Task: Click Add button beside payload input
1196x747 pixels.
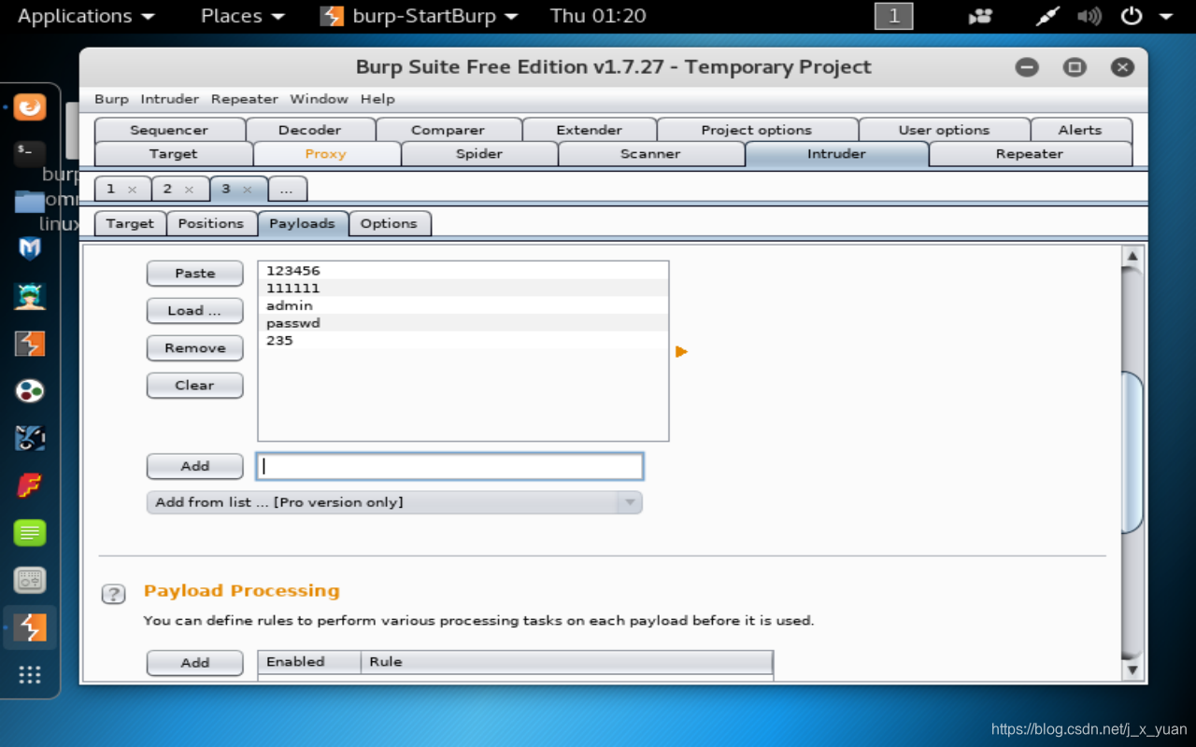Action: coord(195,466)
